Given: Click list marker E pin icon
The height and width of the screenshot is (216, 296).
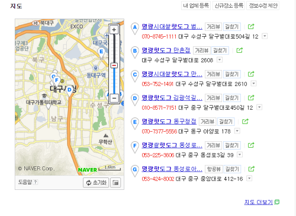Looking at the screenshot, I should coord(135,123).
